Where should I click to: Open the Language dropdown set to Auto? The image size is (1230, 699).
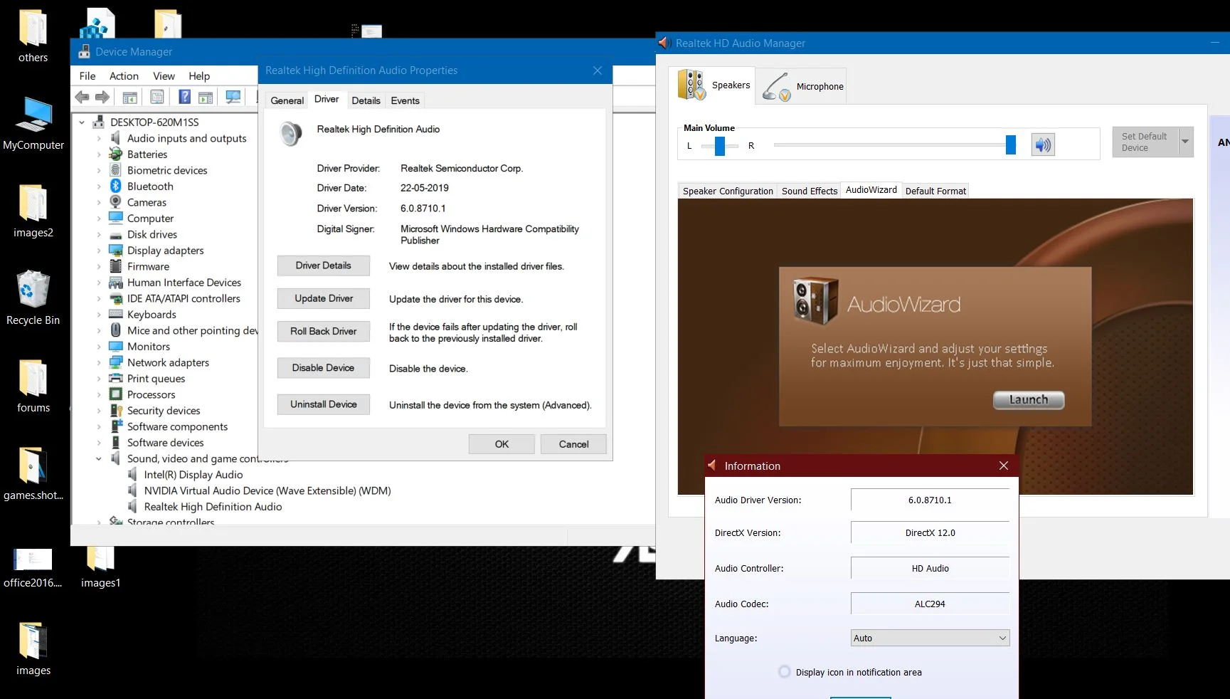930,638
